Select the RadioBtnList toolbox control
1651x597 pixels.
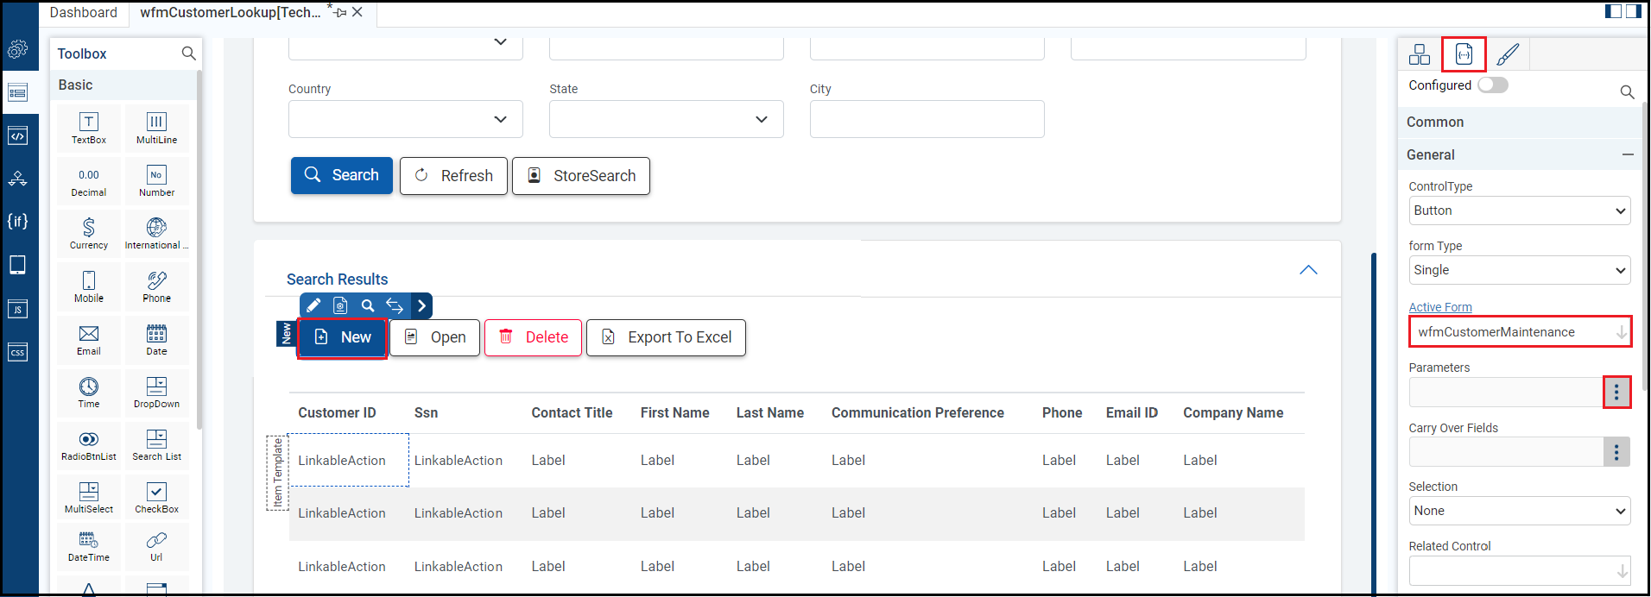(88, 445)
